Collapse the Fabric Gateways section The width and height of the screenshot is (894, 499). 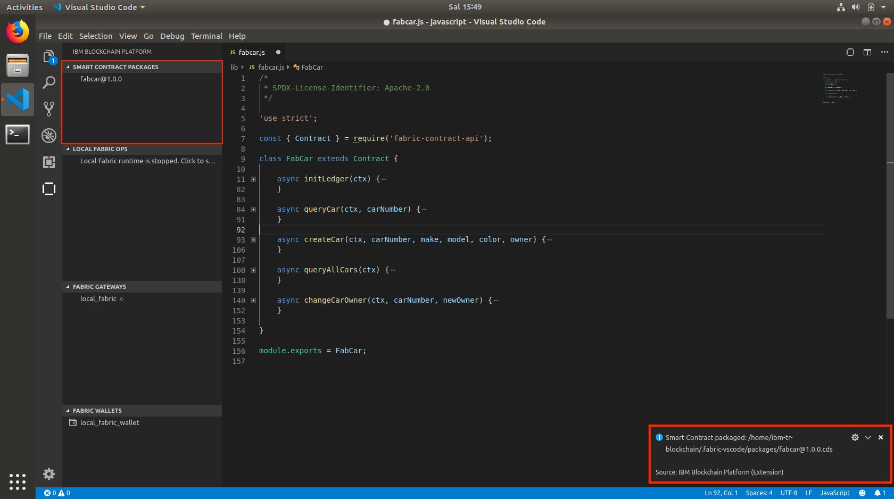click(142, 287)
